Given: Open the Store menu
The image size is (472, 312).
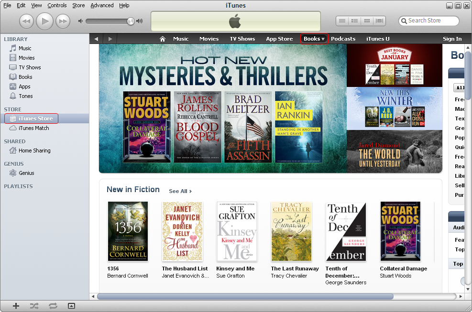Looking at the screenshot, I should coord(78,5).
